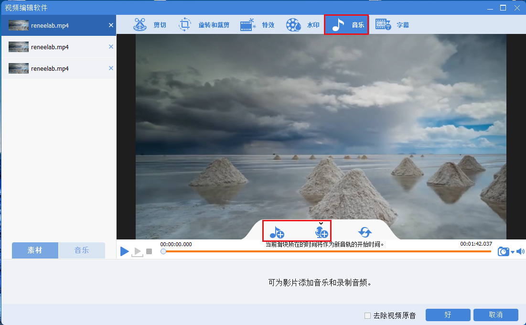Click the second clip's thumbnail image

click(19, 47)
